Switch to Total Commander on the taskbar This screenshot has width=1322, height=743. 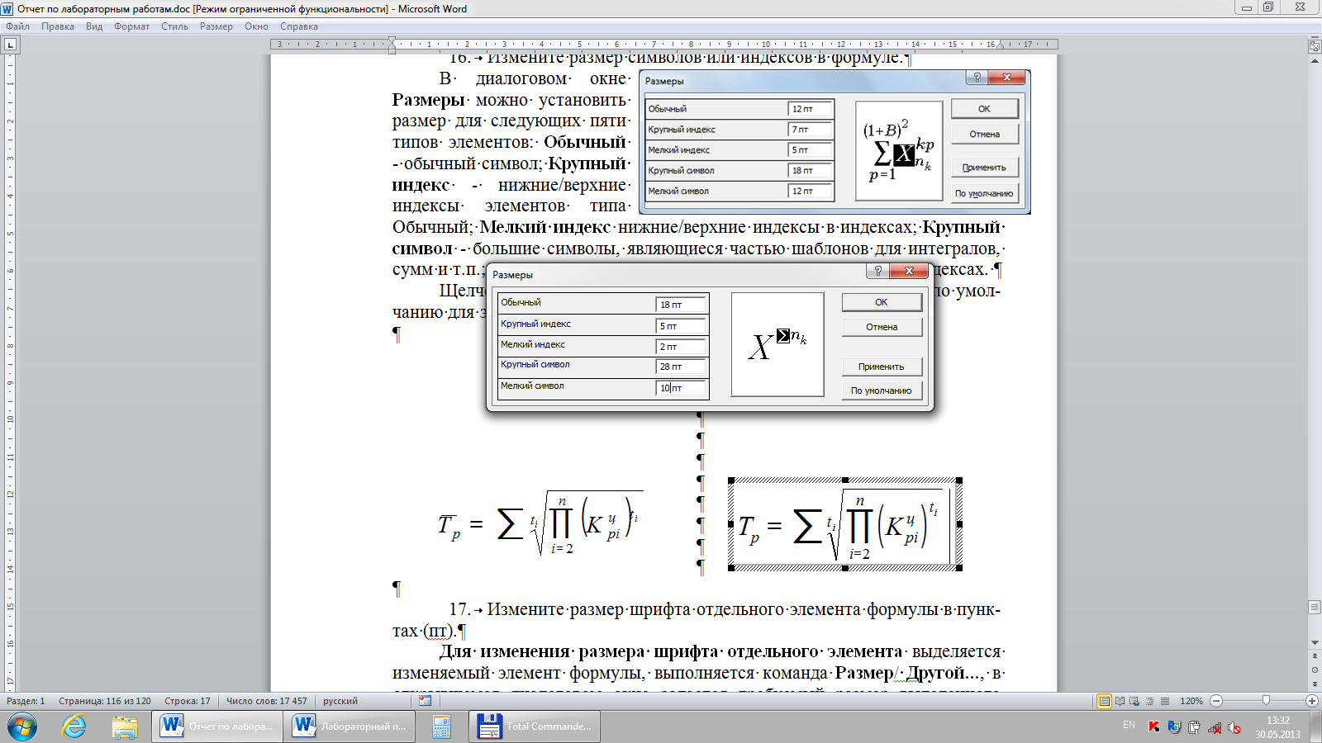[535, 726]
